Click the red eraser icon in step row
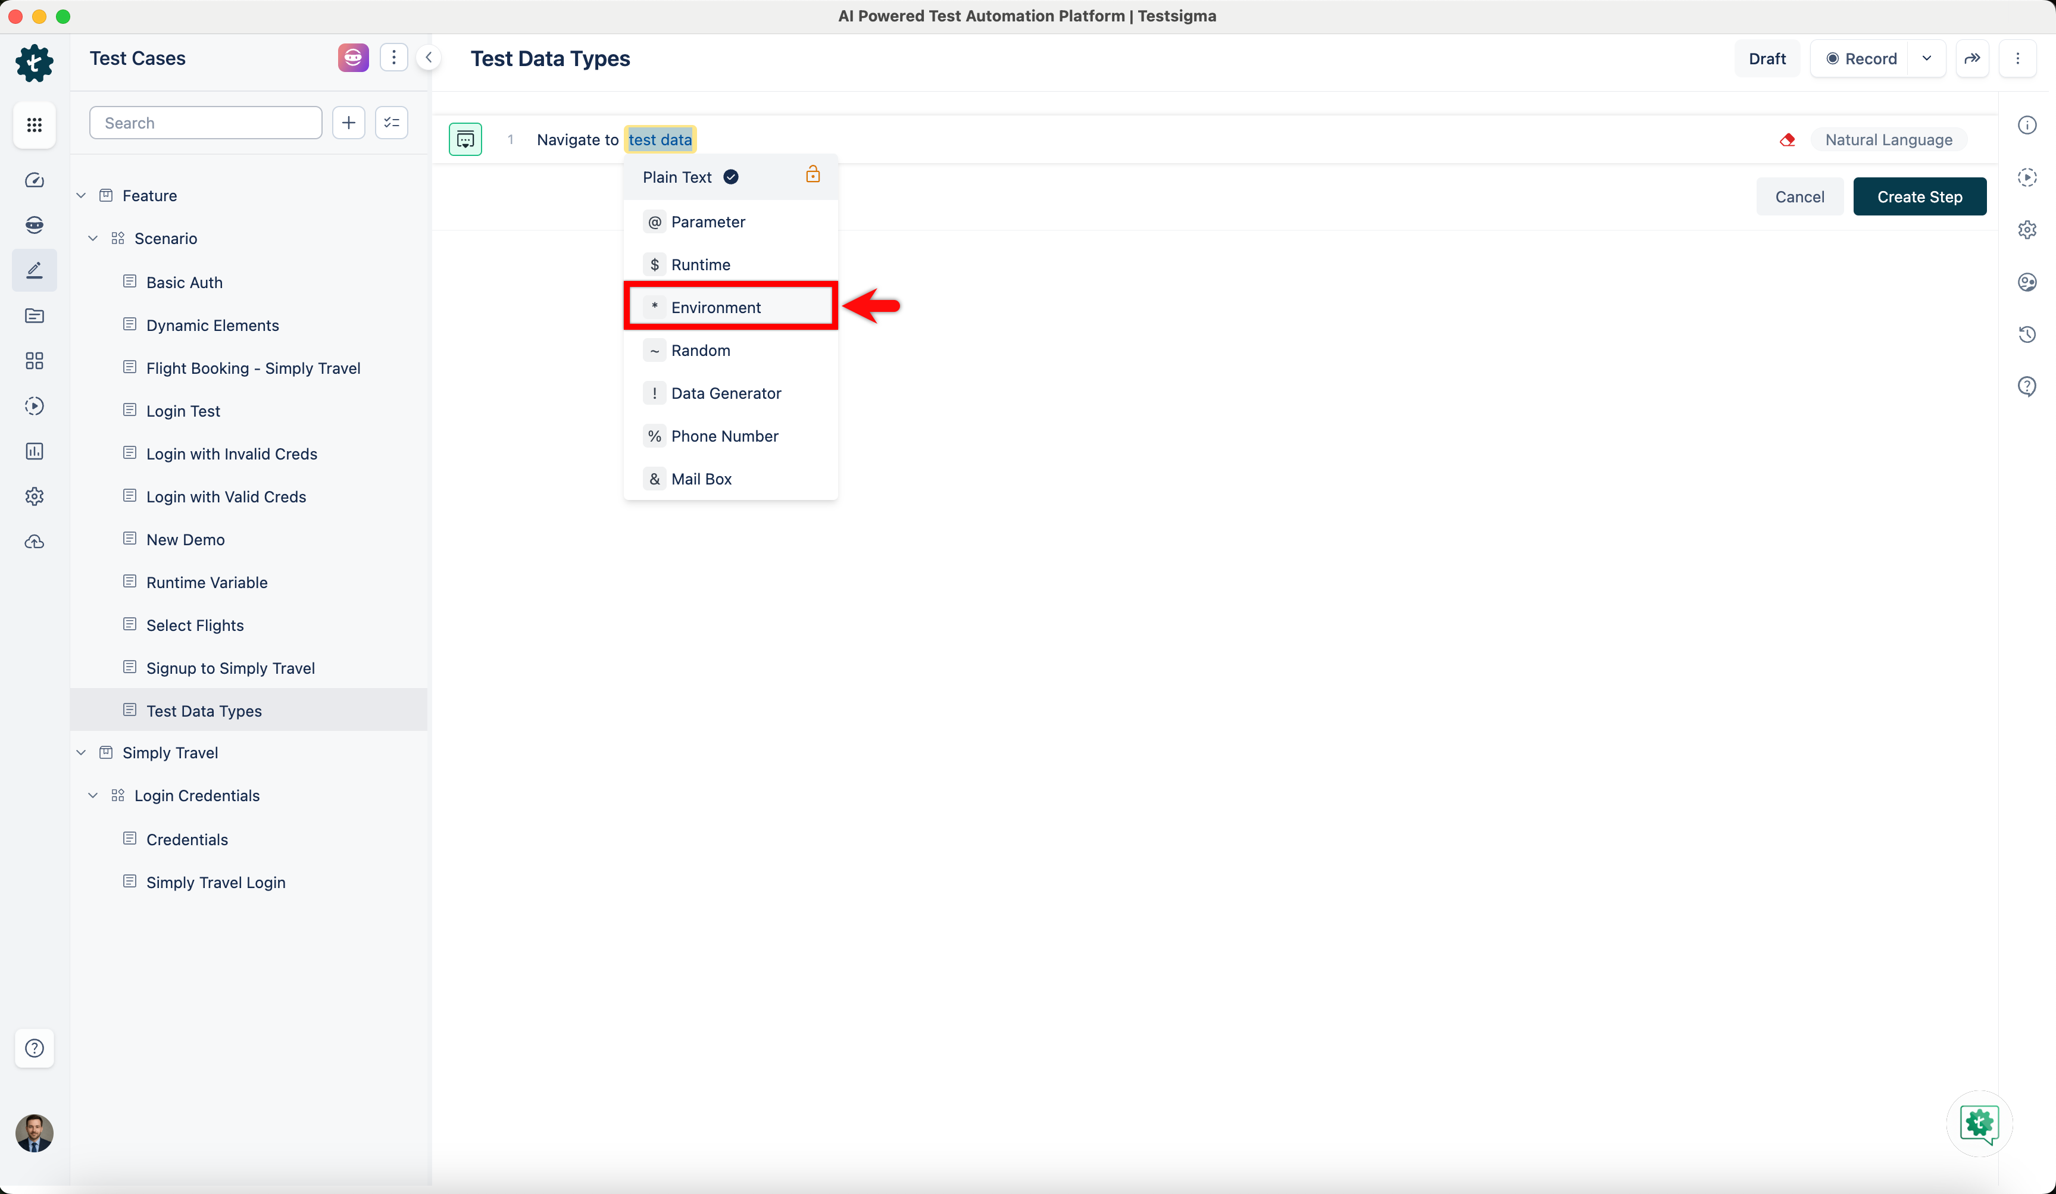Image resolution: width=2056 pixels, height=1194 pixels. [1787, 139]
